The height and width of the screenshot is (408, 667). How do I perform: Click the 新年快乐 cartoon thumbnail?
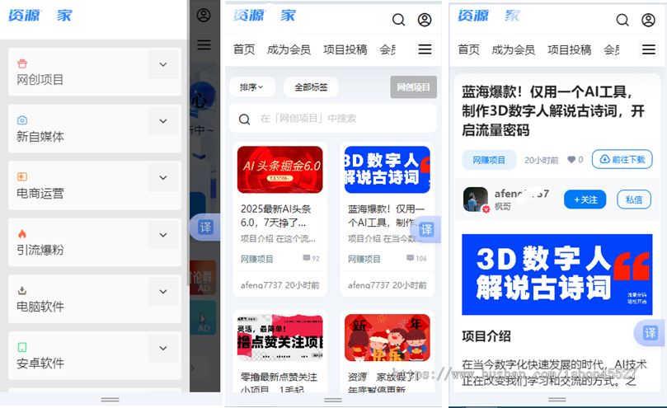[x=388, y=337]
